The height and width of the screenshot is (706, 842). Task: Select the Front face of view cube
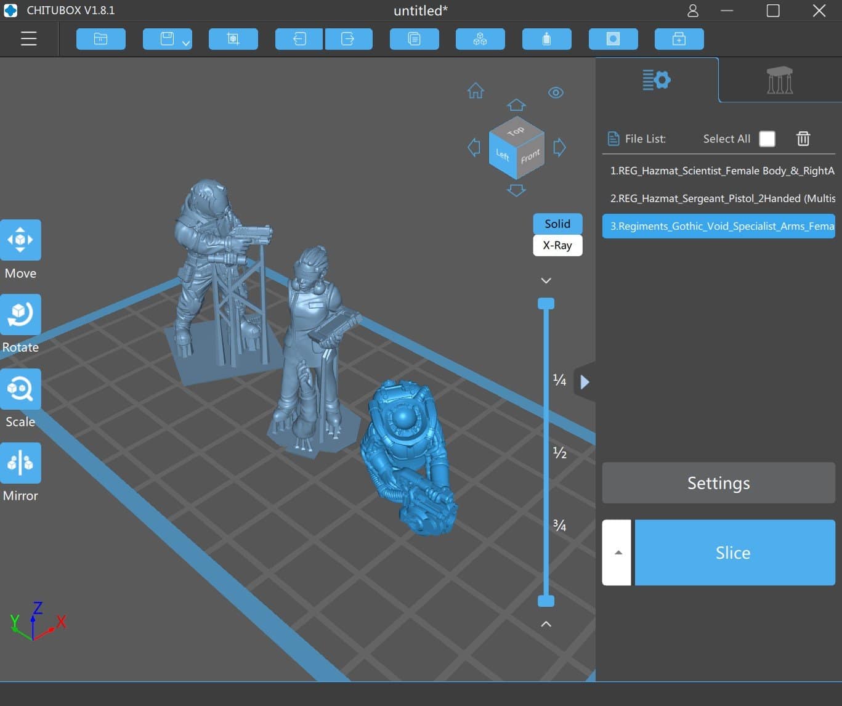pyautogui.click(x=530, y=156)
